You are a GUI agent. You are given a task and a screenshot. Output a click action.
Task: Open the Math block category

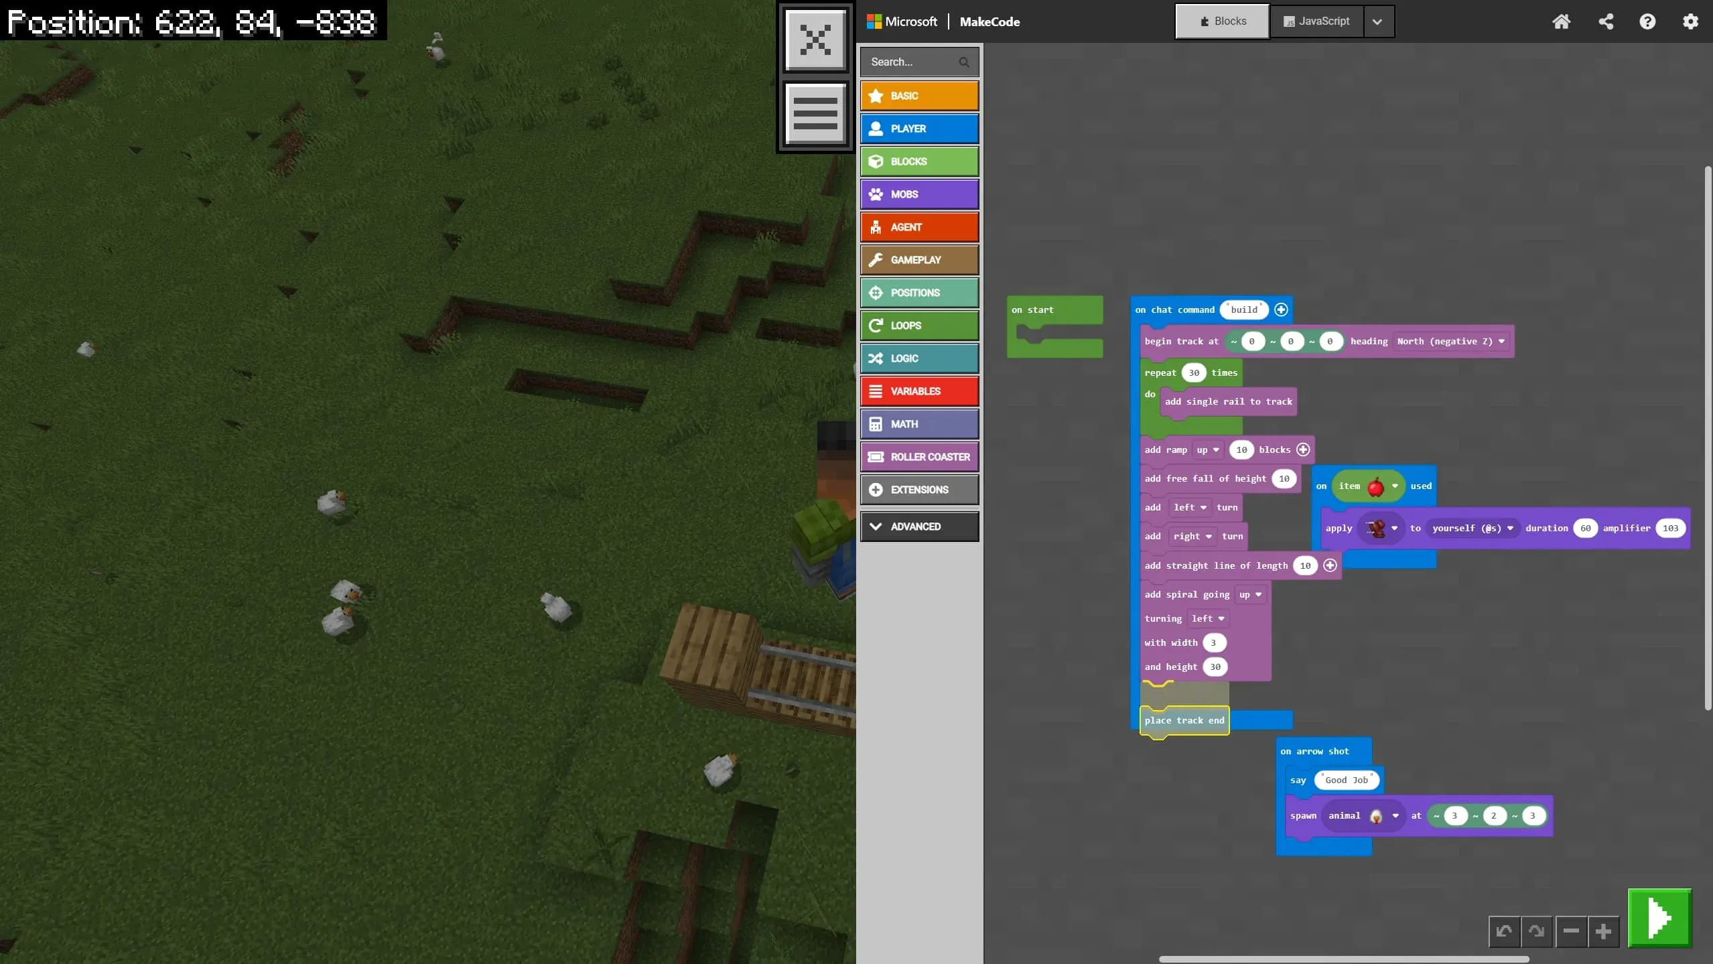pos(919,424)
